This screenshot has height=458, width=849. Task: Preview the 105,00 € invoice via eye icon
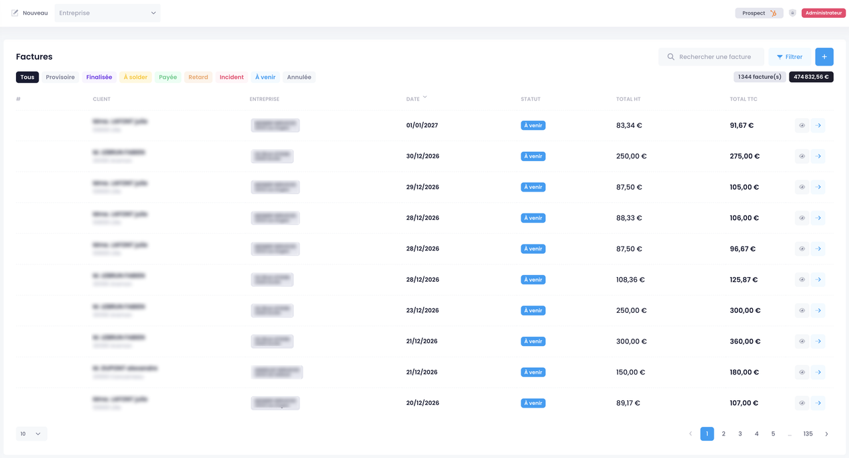point(802,187)
